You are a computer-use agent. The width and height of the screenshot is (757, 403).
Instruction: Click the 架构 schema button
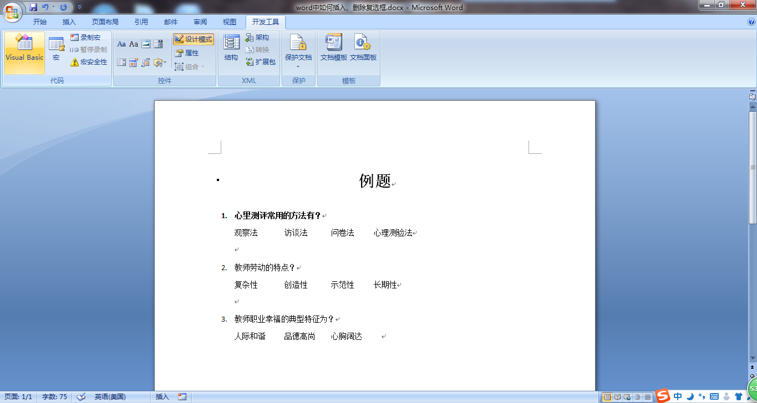pyautogui.click(x=257, y=38)
